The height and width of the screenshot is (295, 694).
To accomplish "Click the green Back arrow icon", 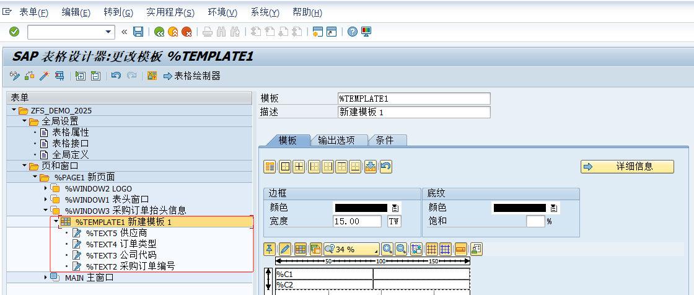I will [x=159, y=32].
